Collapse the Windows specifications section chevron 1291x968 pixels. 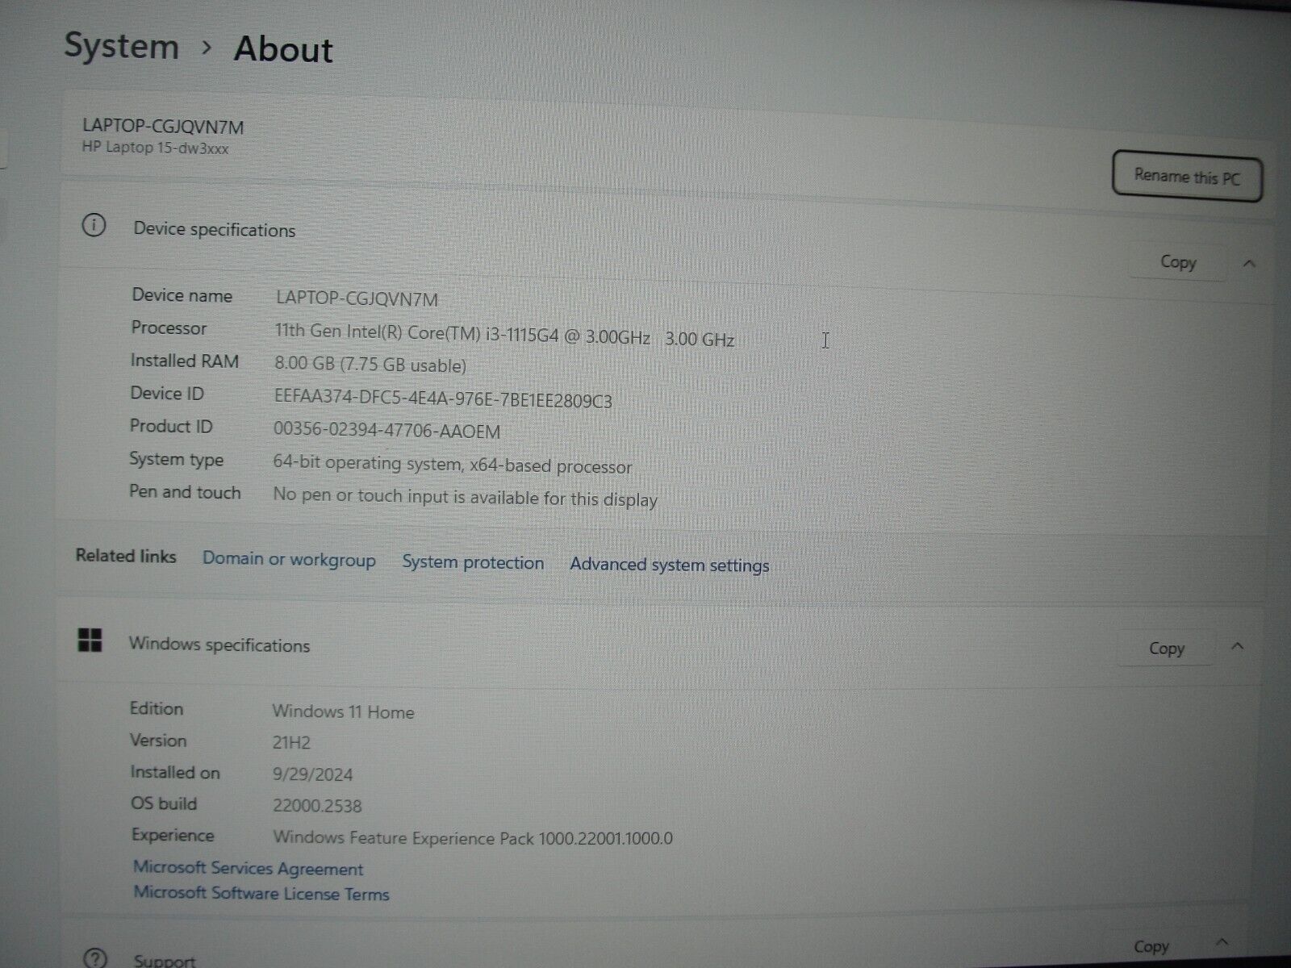(x=1237, y=646)
